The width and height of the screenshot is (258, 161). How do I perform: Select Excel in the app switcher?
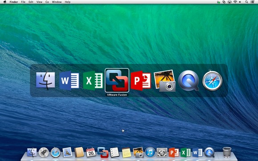click(x=93, y=80)
